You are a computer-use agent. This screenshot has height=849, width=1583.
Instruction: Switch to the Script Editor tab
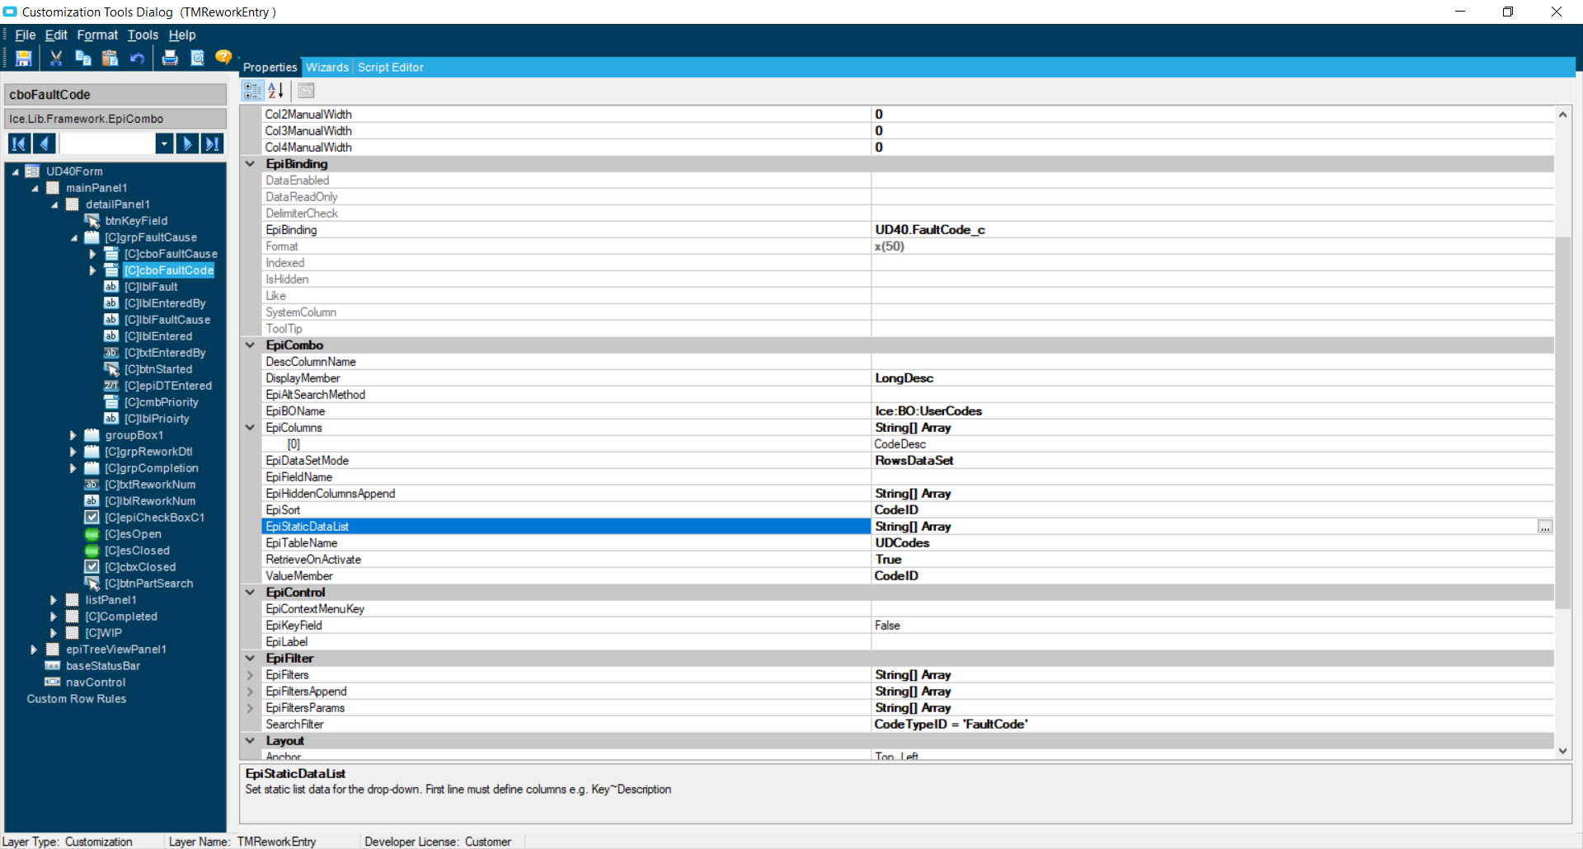point(391,68)
